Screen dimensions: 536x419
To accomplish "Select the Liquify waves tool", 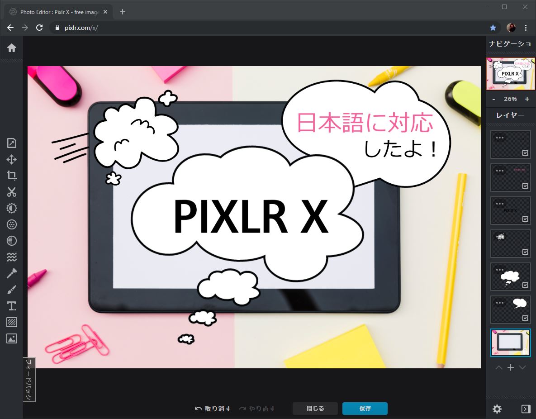I will (12, 257).
